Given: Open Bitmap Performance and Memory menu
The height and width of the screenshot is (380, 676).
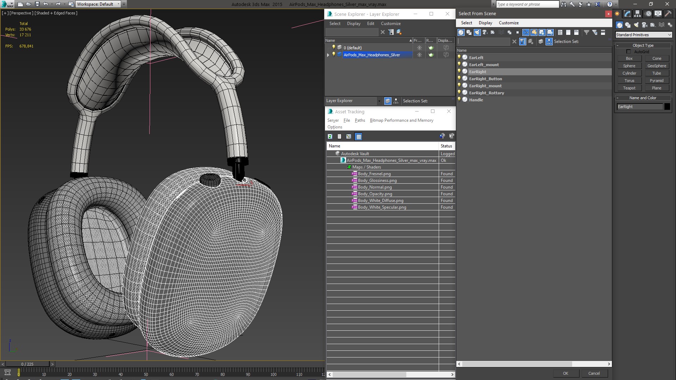Looking at the screenshot, I should coord(401,120).
